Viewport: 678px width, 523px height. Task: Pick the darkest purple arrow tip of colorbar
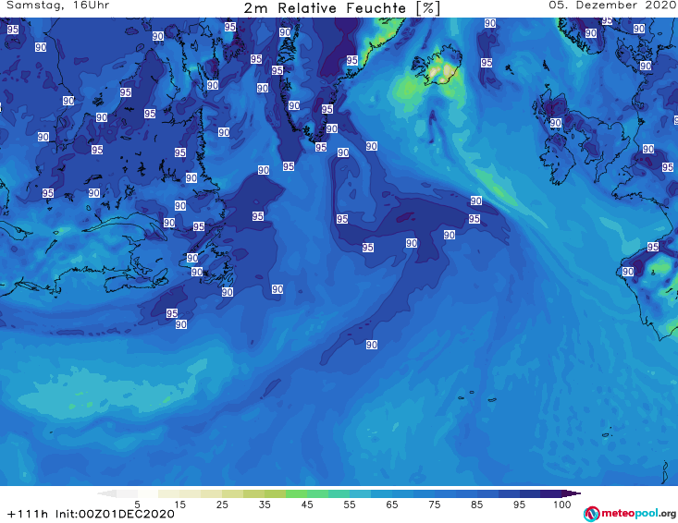coord(572,493)
